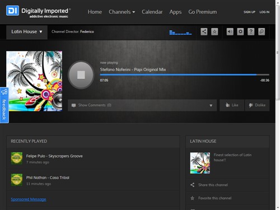Open the help question mark icon
The height and width of the screenshot is (210, 280).
pyautogui.click(x=251, y=31)
